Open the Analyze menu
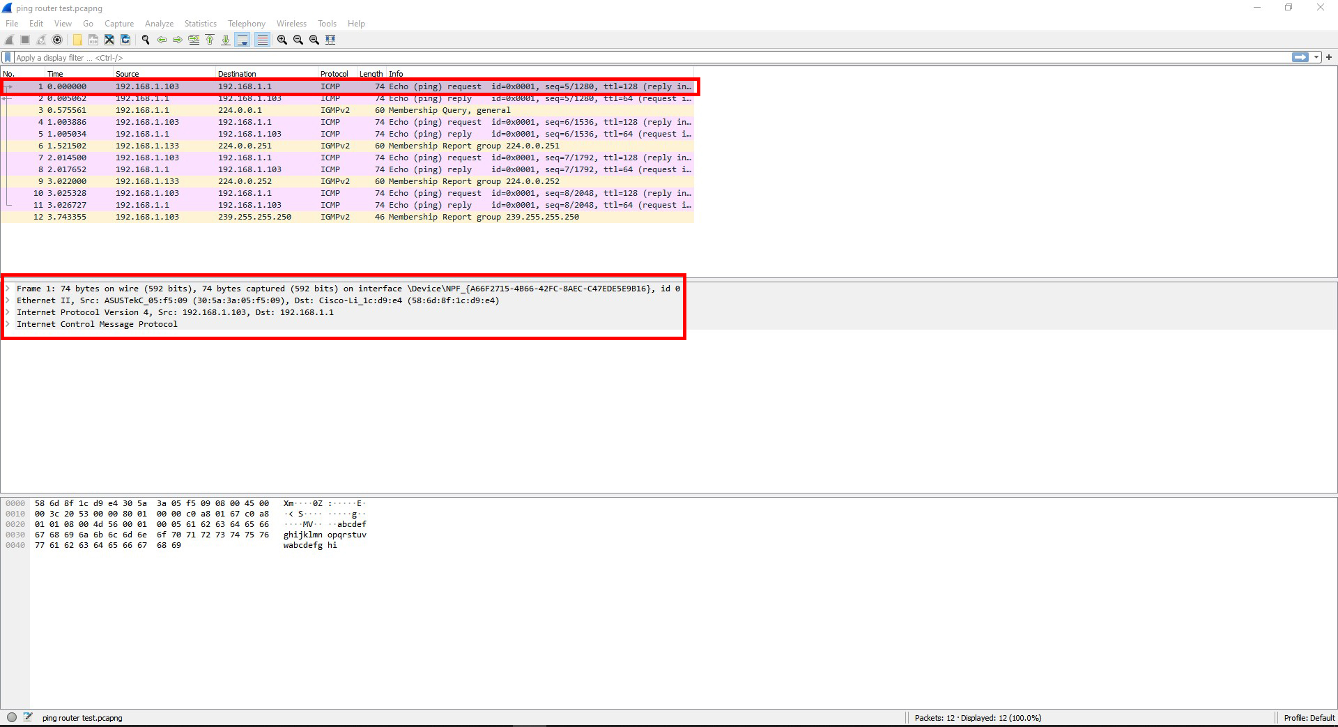Image resolution: width=1338 pixels, height=727 pixels. [159, 24]
